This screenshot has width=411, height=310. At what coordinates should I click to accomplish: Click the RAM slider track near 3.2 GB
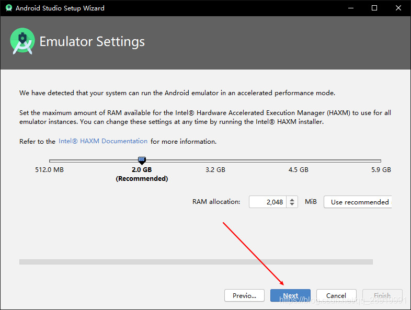215,161
